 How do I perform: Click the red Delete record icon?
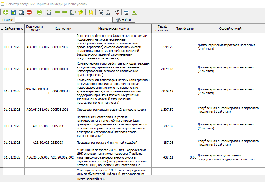(29, 12)
